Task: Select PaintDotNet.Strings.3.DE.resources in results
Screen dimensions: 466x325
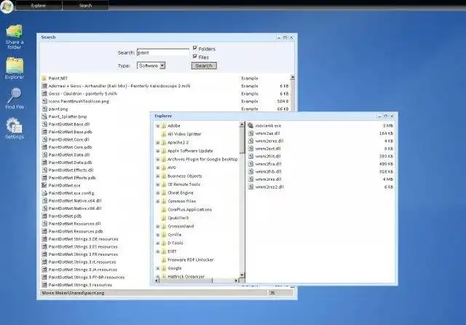Action: click(83, 239)
